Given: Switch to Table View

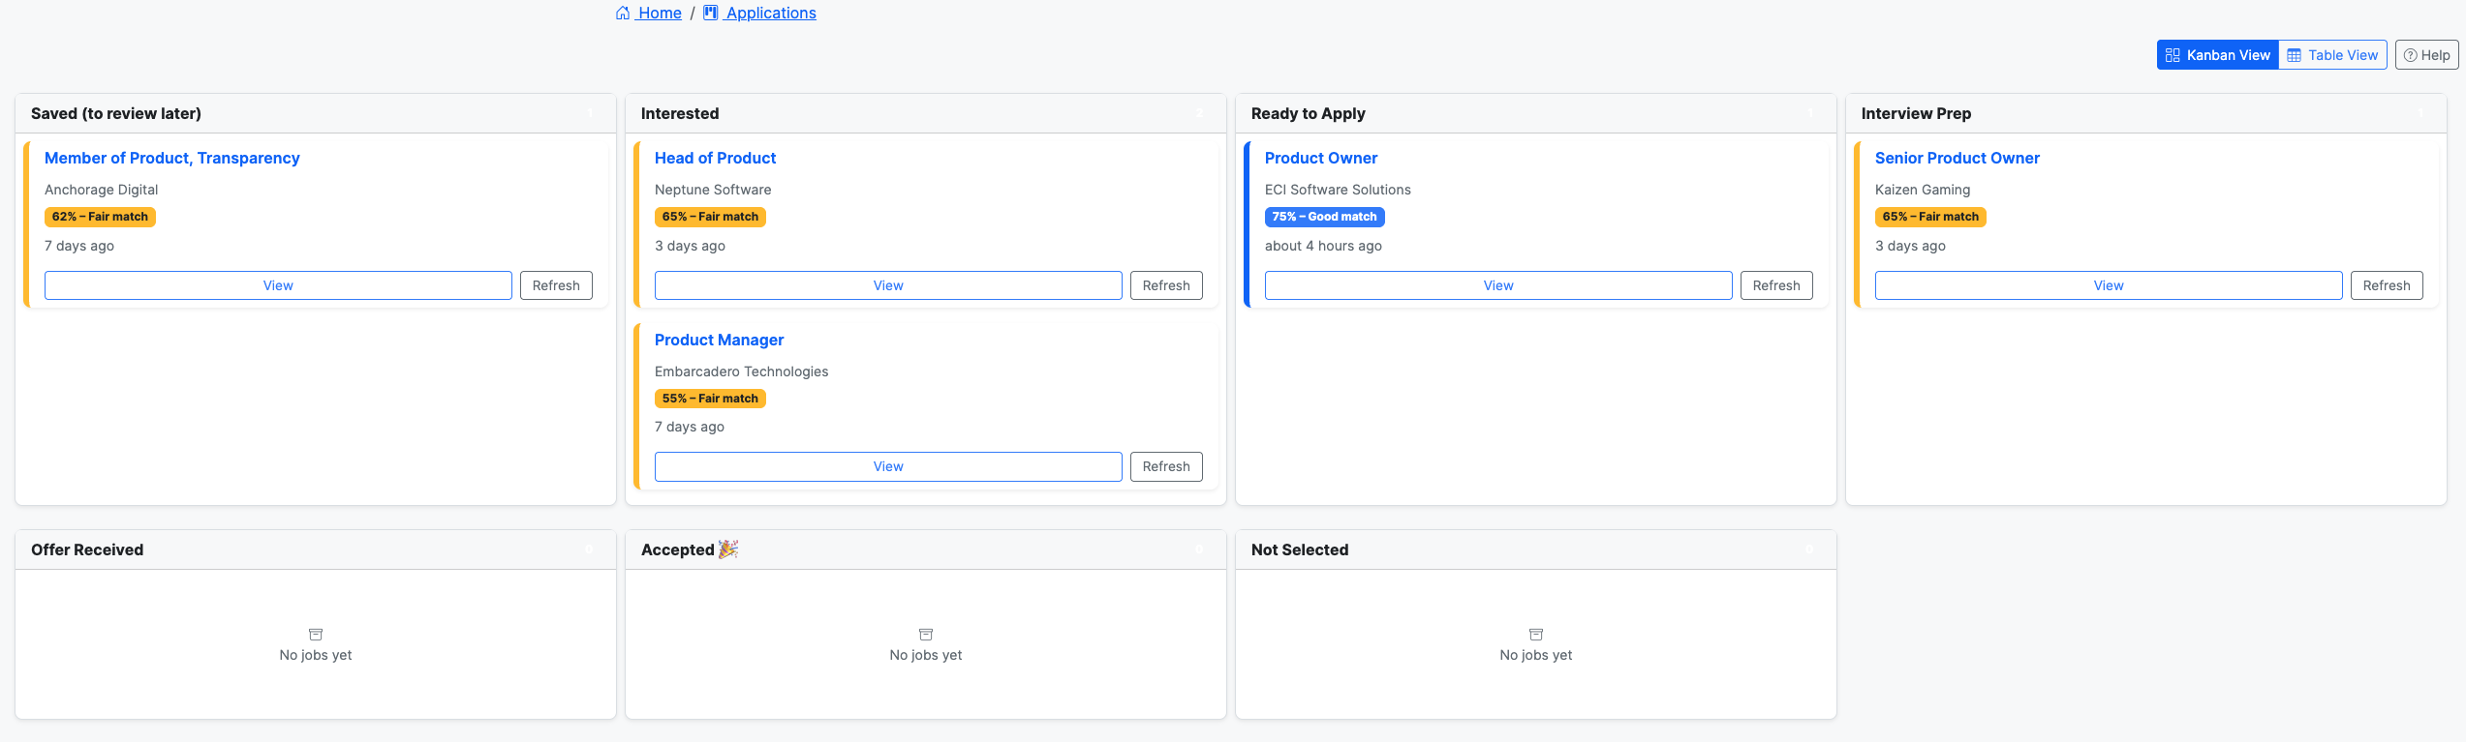Looking at the screenshot, I should [x=2332, y=55].
